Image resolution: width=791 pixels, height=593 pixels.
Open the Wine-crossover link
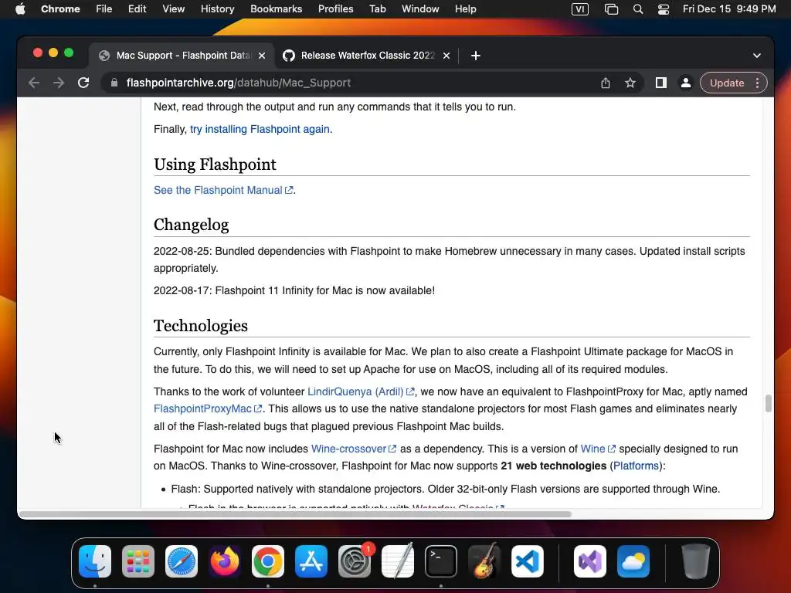click(354, 449)
